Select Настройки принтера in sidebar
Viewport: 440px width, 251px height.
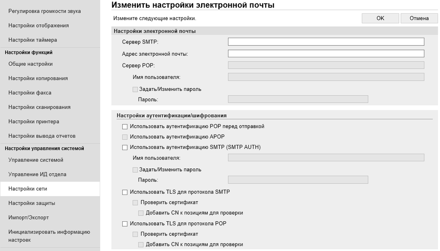pos(34,122)
